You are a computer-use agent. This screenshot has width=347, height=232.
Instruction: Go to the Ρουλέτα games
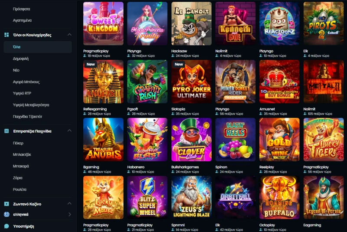pos(20,190)
